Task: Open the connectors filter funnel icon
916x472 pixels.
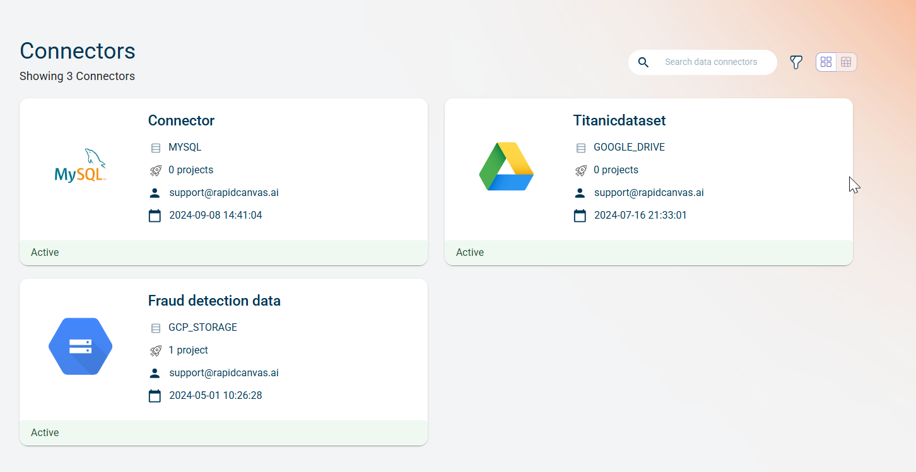Action: click(796, 62)
